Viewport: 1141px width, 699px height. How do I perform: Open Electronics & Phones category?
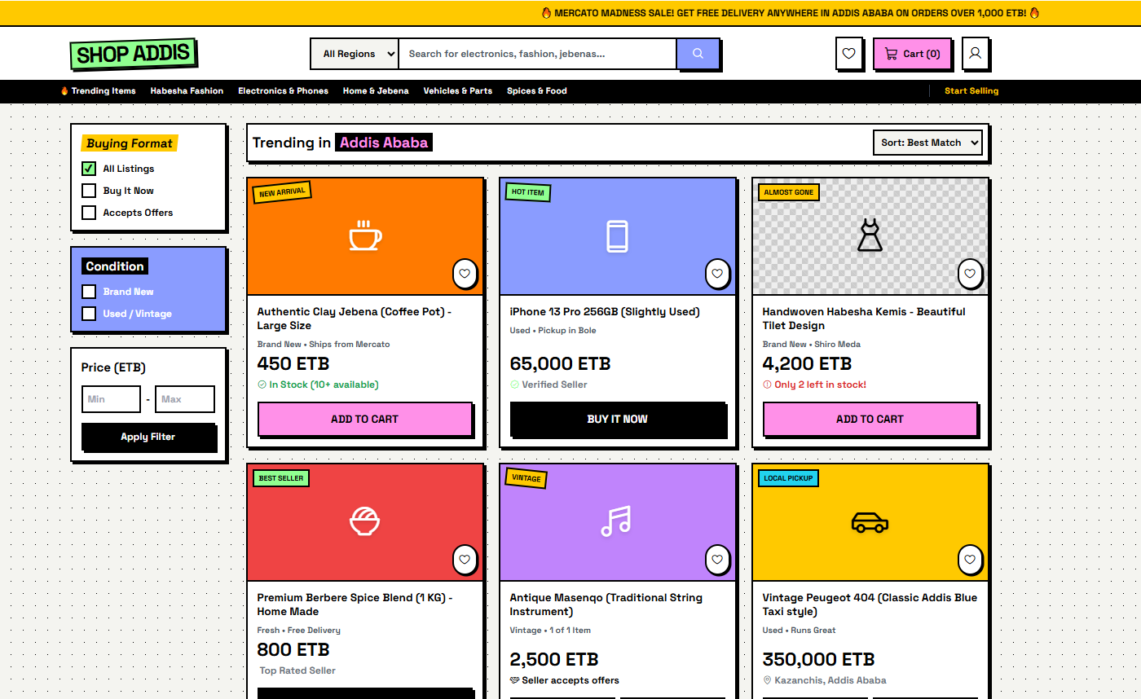coord(283,91)
